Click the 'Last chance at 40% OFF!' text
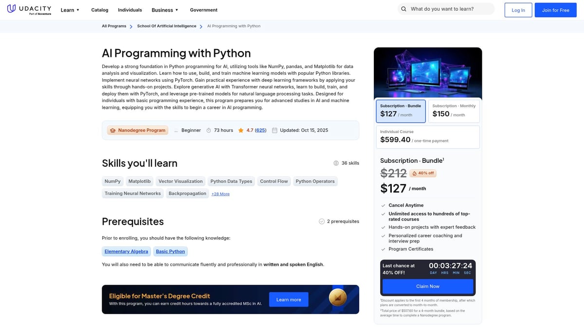 click(x=399, y=269)
